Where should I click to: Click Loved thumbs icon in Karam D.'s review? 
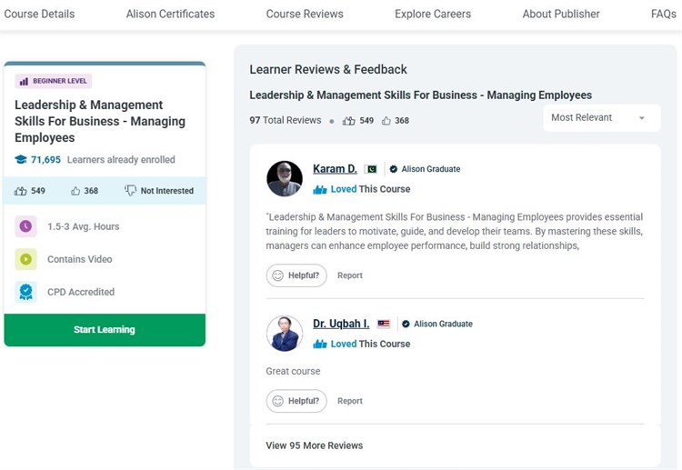(x=320, y=189)
